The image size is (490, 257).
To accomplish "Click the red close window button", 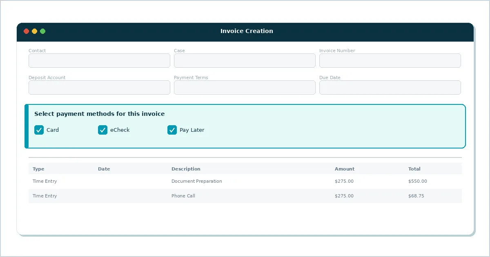I will [x=27, y=31].
